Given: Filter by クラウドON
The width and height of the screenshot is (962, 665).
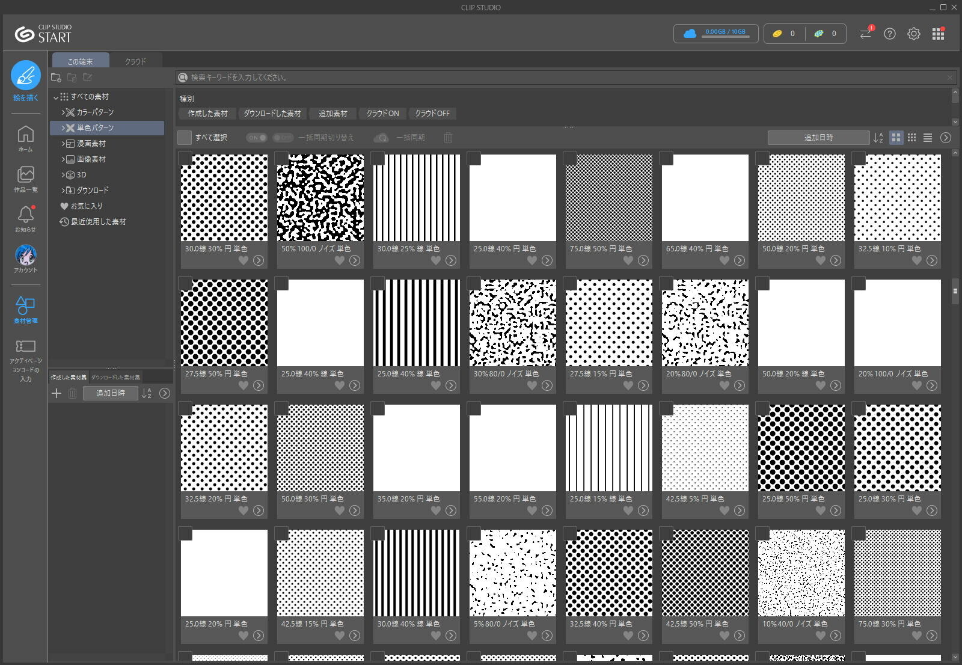Looking at the screenshot, I should (x=383, y=114).
